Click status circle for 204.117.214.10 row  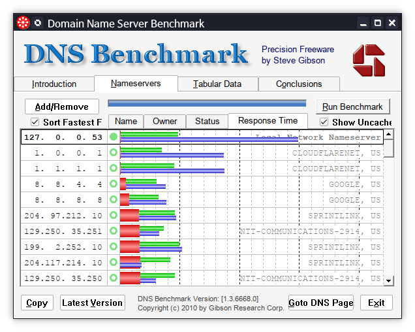pyautogui.click(x=114, y=262)
